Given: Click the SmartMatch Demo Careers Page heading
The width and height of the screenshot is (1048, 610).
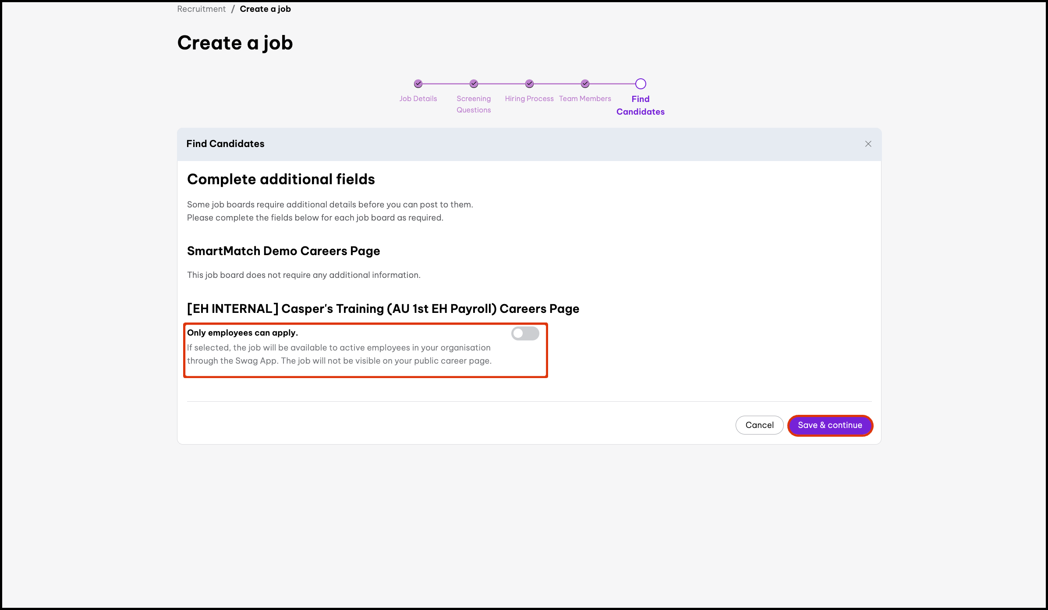Looking at the screenshot, I should coord(283,251).
